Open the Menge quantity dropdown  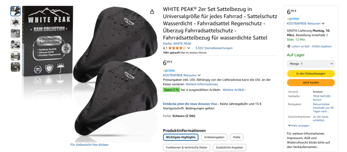[311, 64]
